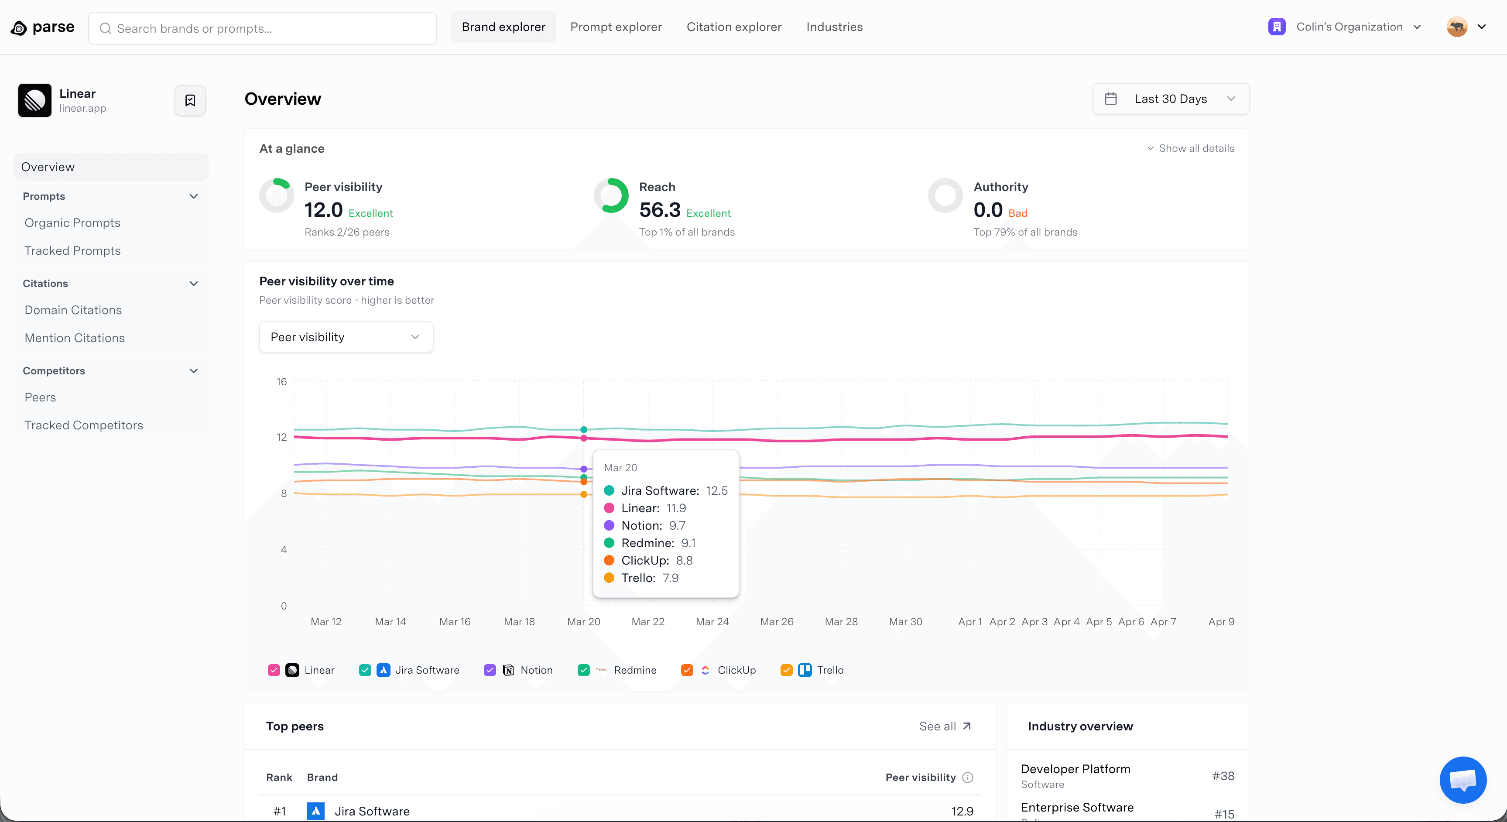The height and width of the screenshot is (822, 1507).
Task: Open the Citation explorer tab
Action: coord(733,27)
